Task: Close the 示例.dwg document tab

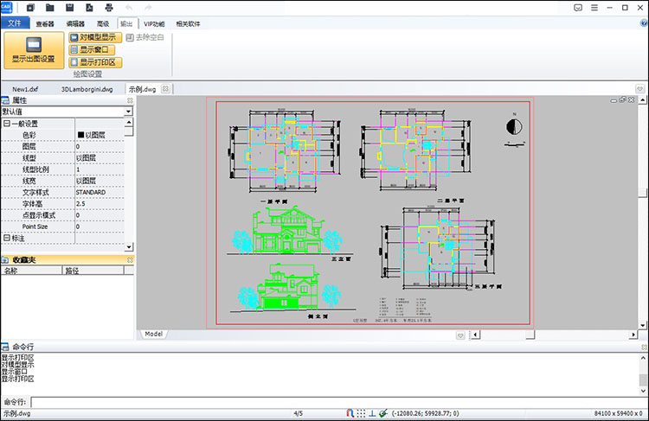Action: [165, 88]
